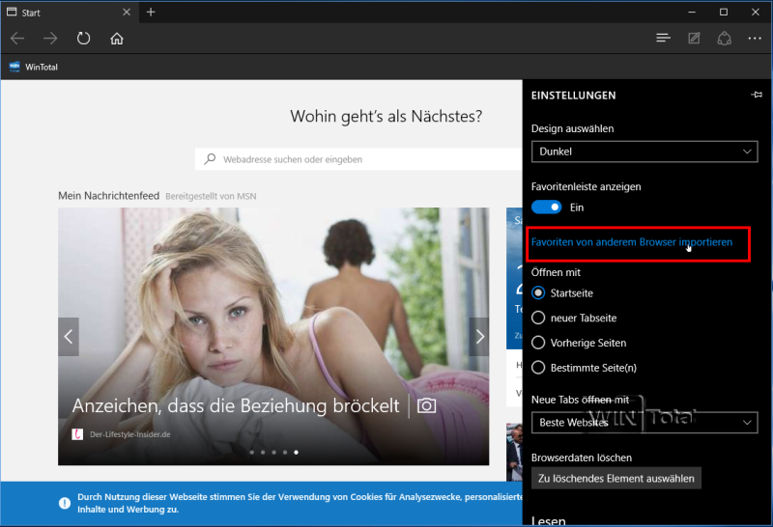Click the share icon in the toolbar
Image resolution: width=773 pixels, height=527 pixels.
click(724, 38)
